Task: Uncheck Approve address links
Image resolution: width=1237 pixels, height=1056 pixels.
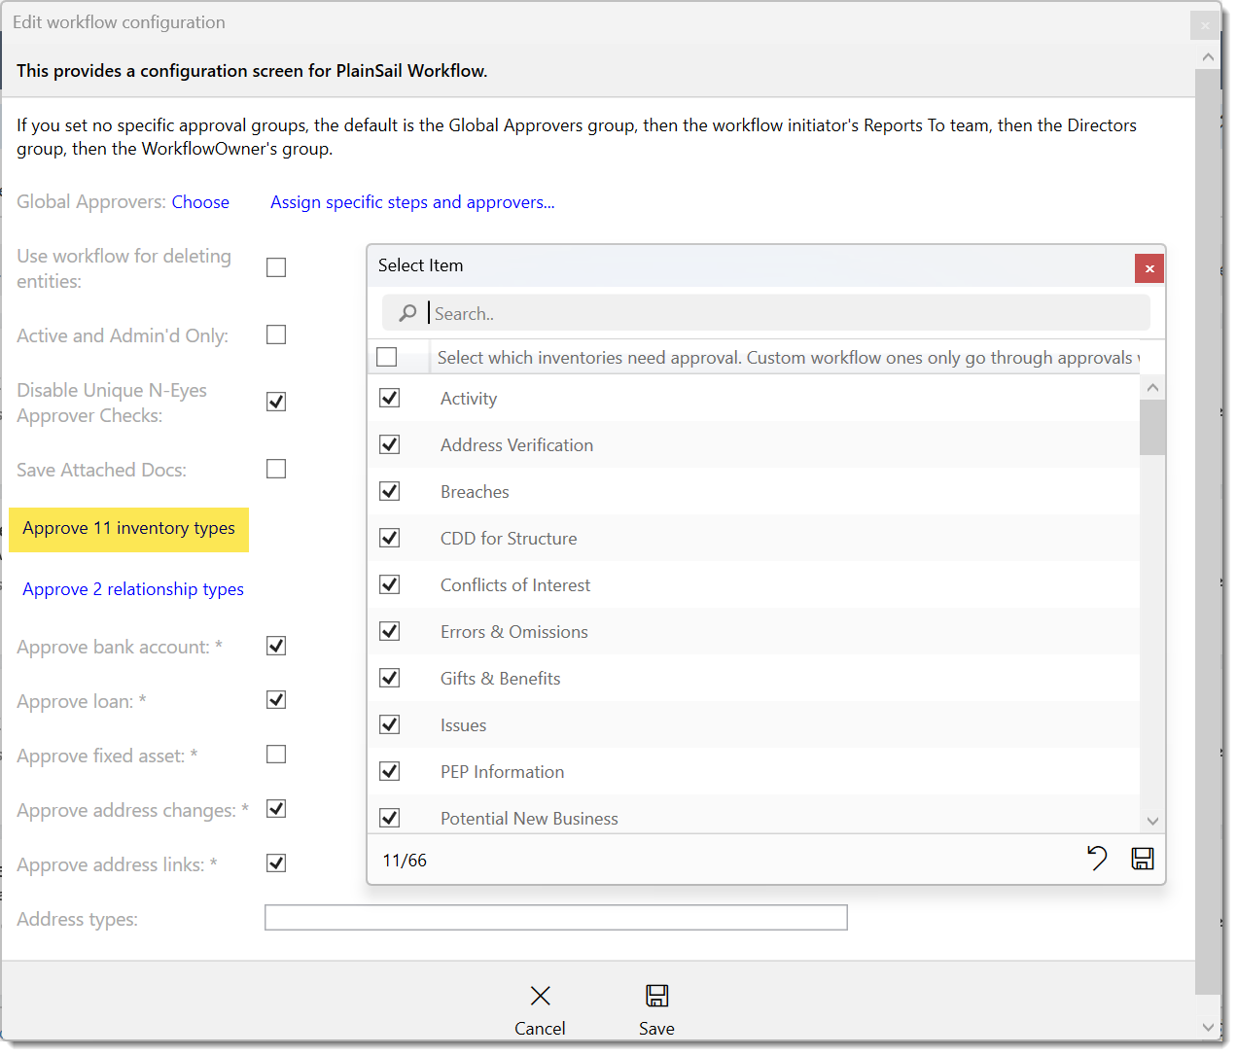Action: click(275, 862)
